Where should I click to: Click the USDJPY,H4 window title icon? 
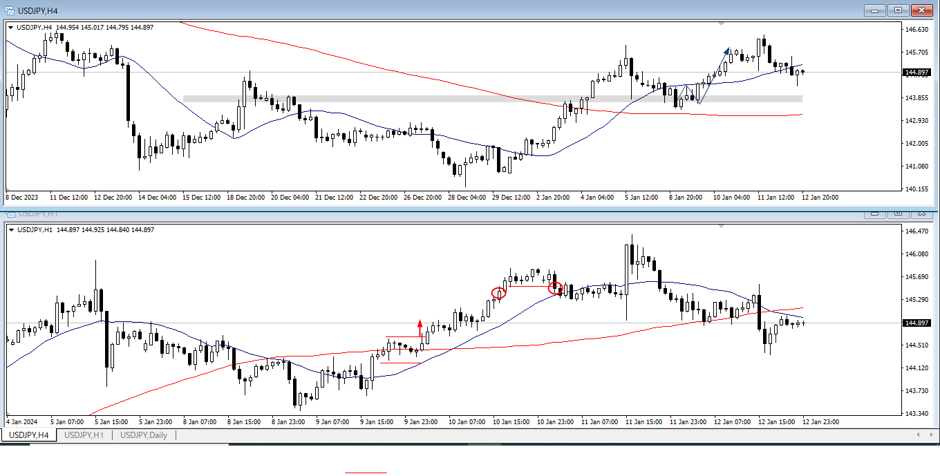pyautogui.click(x=9, y=10)
